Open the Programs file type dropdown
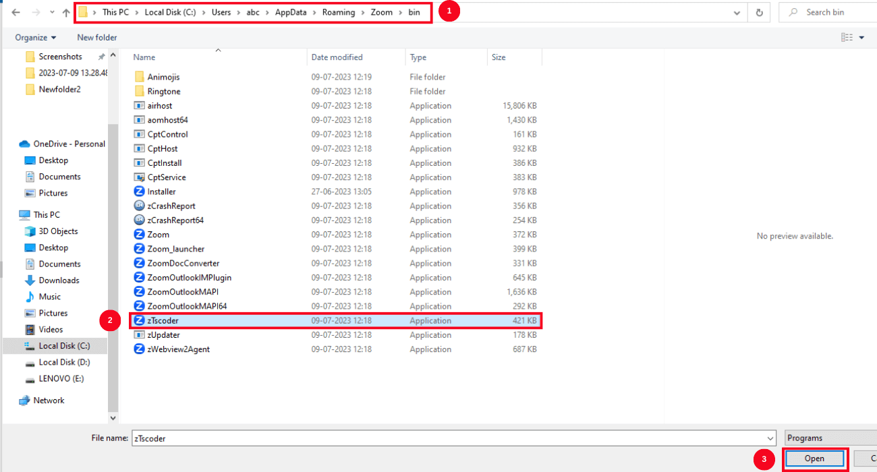Image resolution: width=877 pixels, height=472 pixels. (x=831, y=438)
